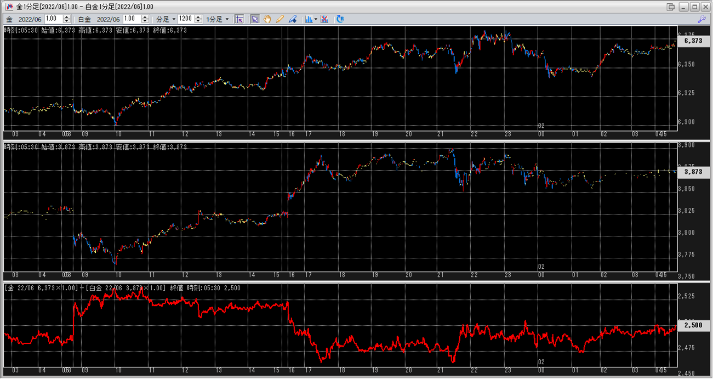Click the detach window icon in title bar
The width and height of the screenshot is (713, 379).
click(x=671, y=7)
